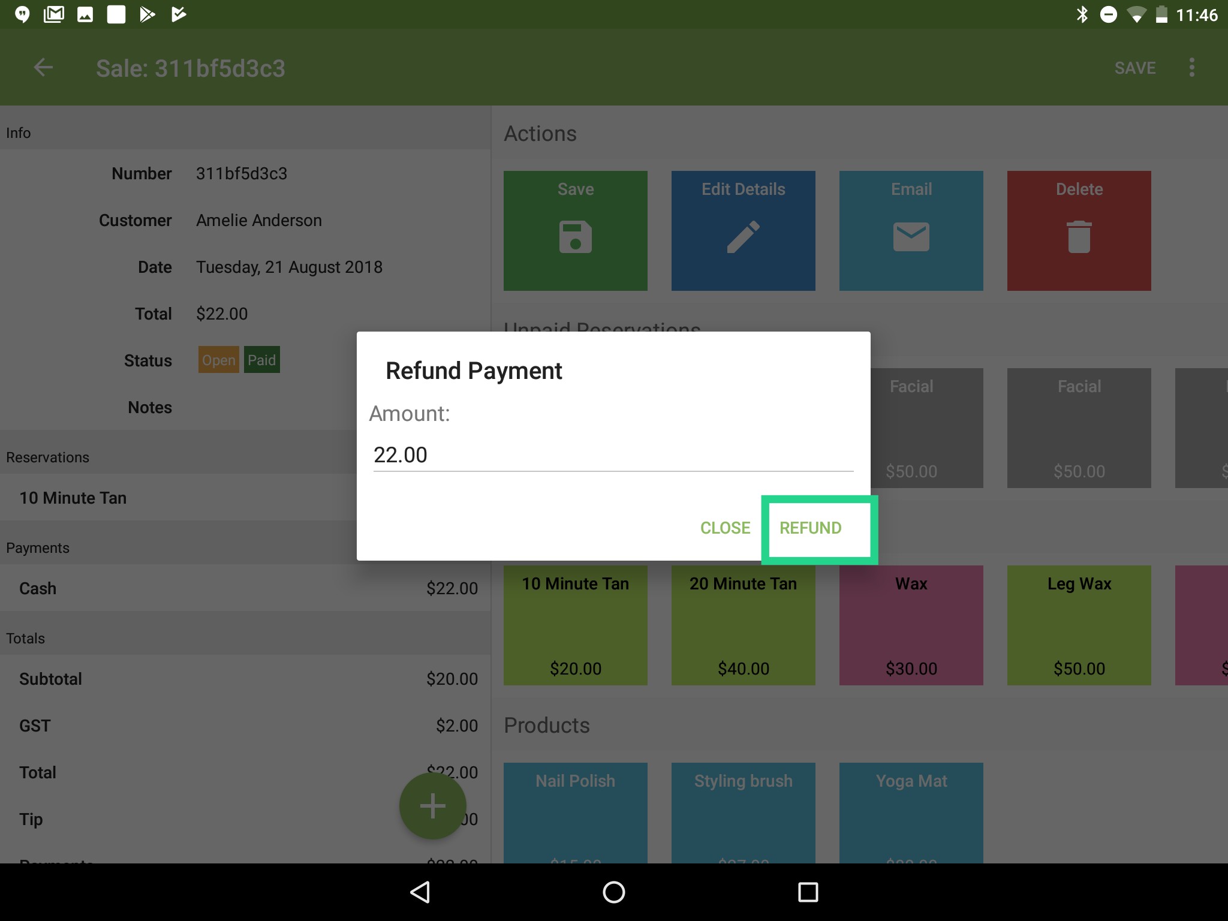Tap the green plus floating action button
Viewport: 1228px width, 921px height.
click(x=432, y=806)
